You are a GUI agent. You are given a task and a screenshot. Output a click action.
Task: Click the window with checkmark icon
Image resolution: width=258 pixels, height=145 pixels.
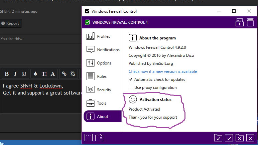(x=229, y=137)
